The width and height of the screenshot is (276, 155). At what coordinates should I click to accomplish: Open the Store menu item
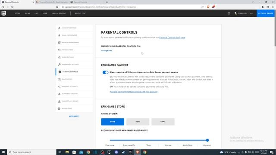coord(18,13)
